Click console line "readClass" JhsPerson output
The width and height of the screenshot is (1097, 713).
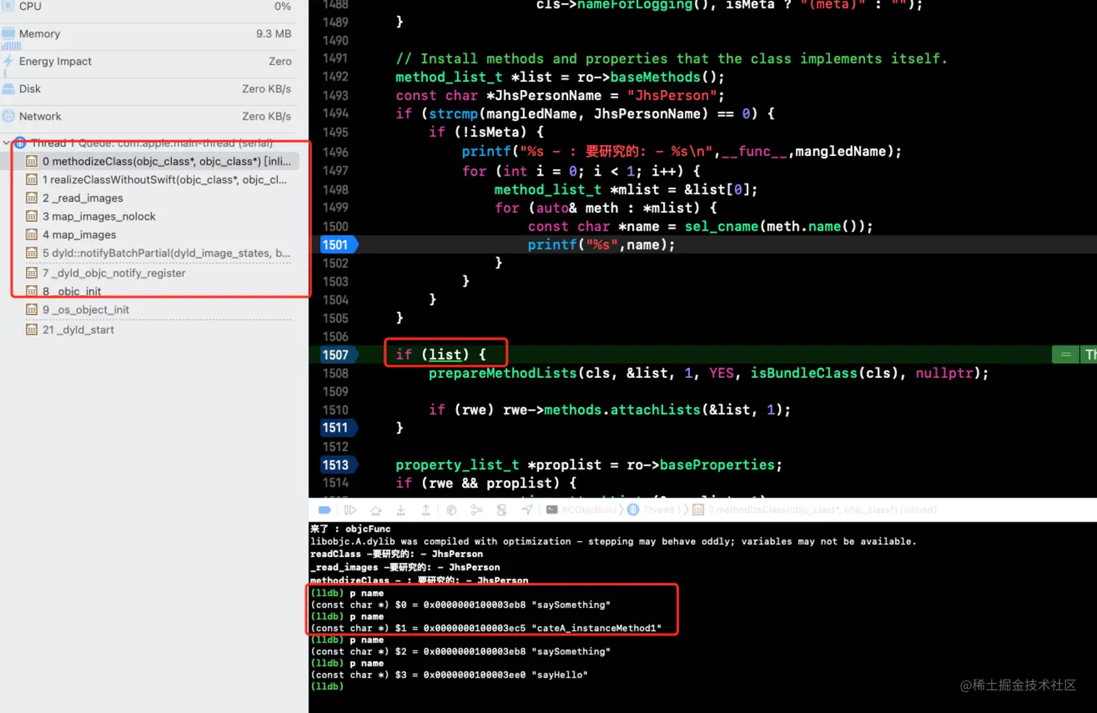[397, 554]
